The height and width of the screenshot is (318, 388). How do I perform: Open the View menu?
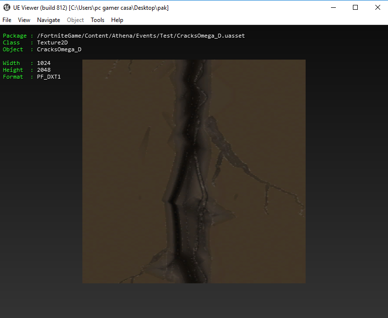click(x=24, y=20)
